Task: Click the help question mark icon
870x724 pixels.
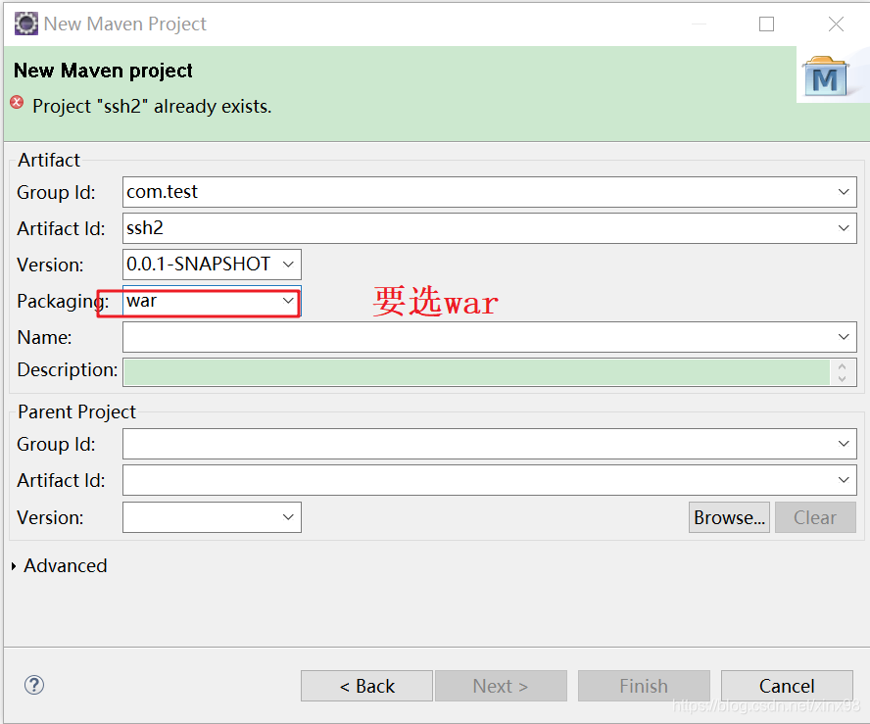Action: click(x=34, y=685)
